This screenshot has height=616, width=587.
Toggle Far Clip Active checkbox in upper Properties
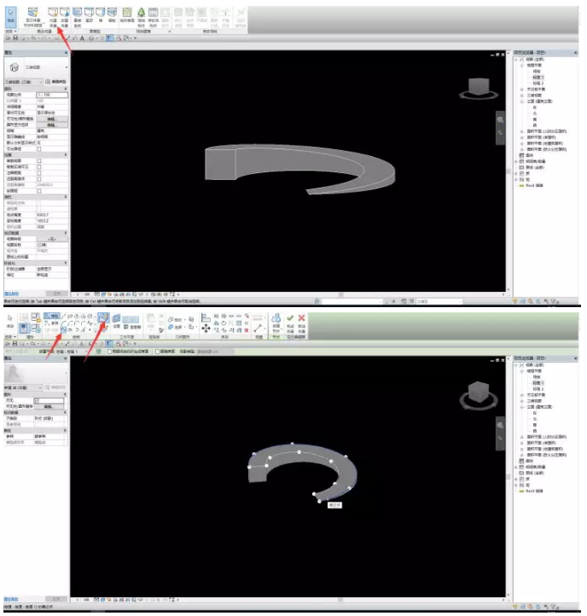coord(39,179)
